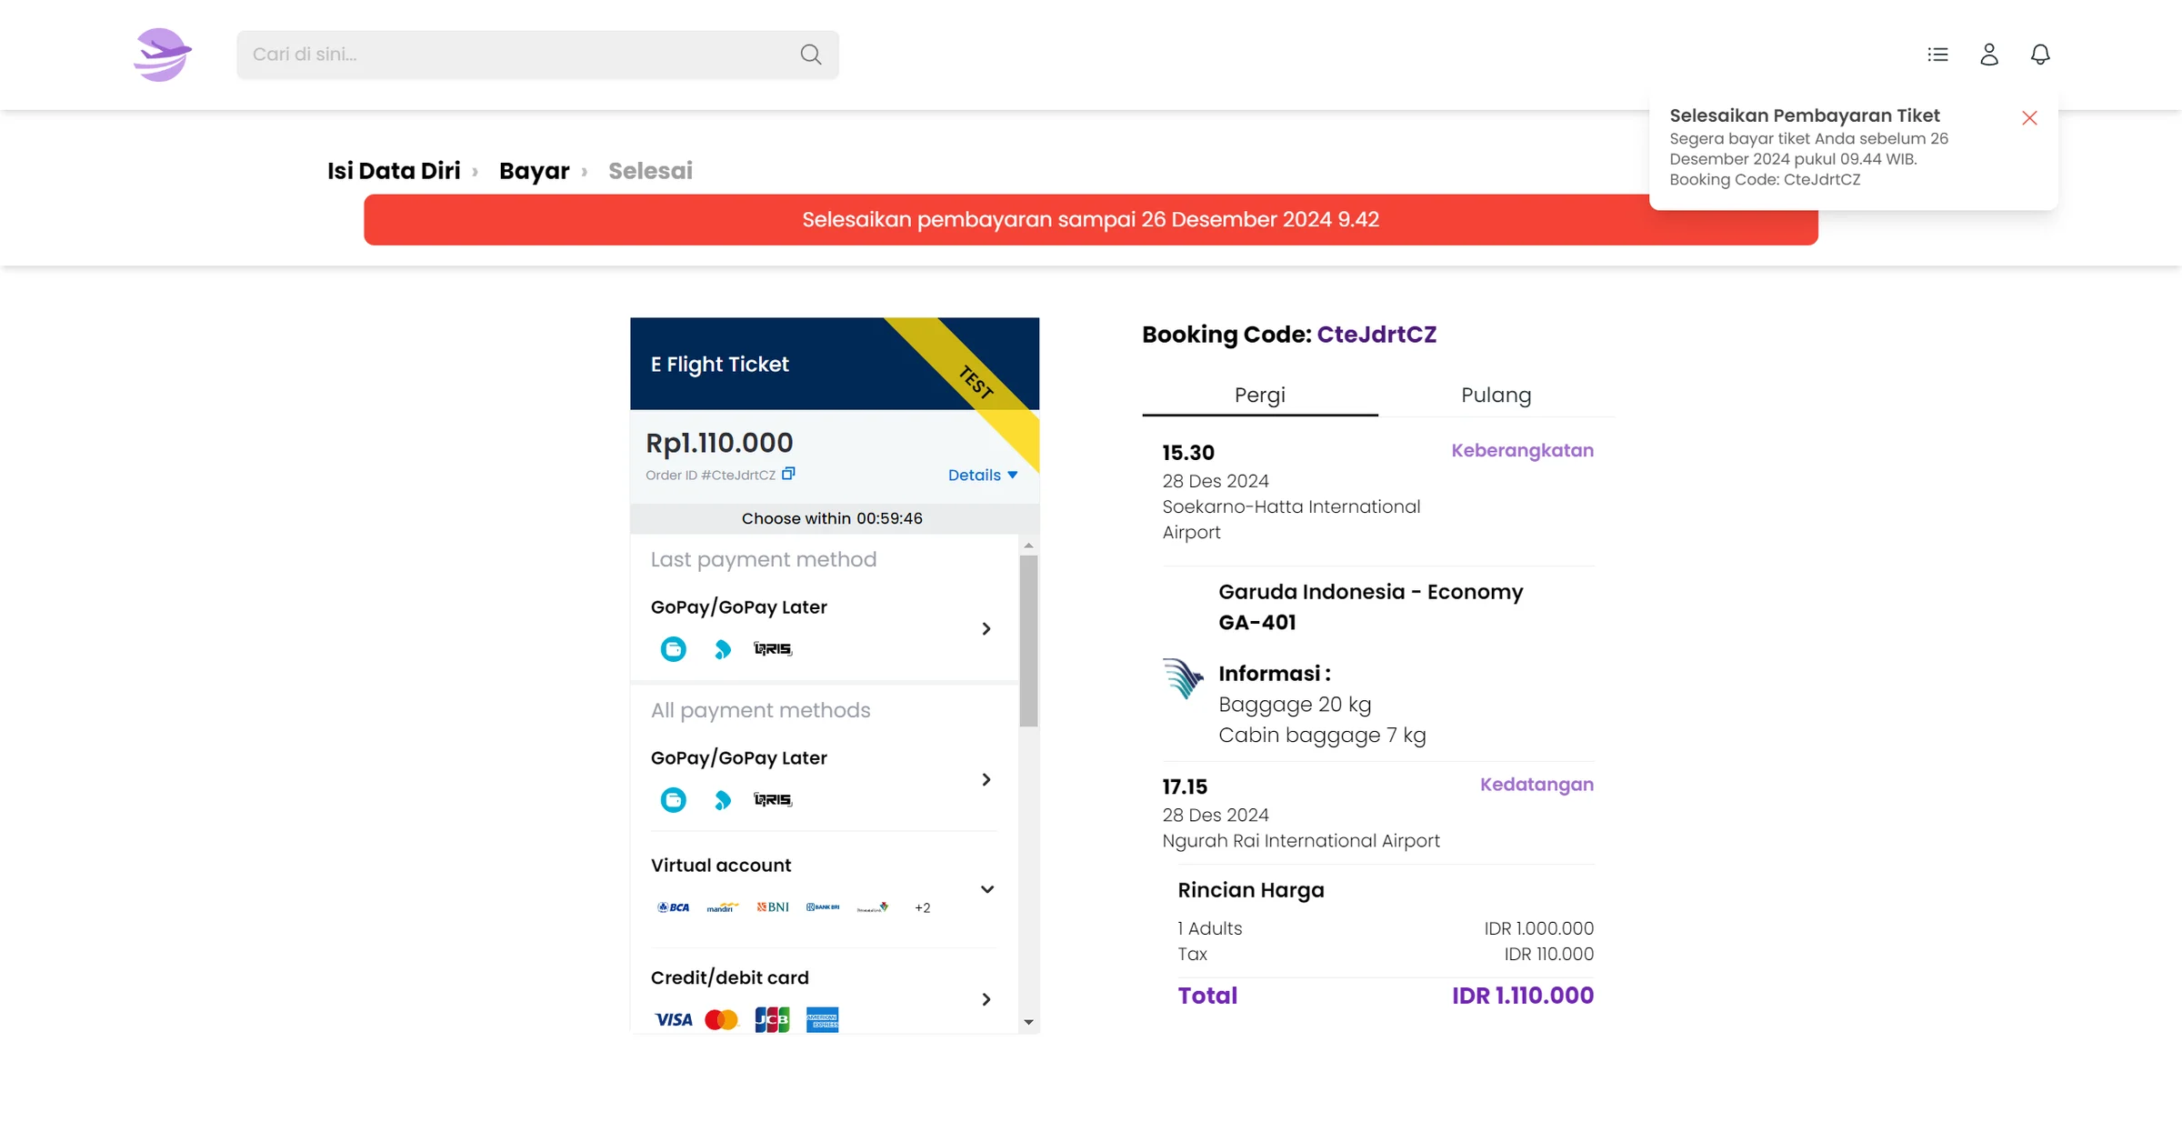Click the Tax IDR 110.000 value
The height and width of the screenshot is (1122, 2182).
click(1548, 954)
